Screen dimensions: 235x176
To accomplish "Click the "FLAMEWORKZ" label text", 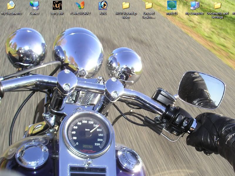I will tap(80, 13).
